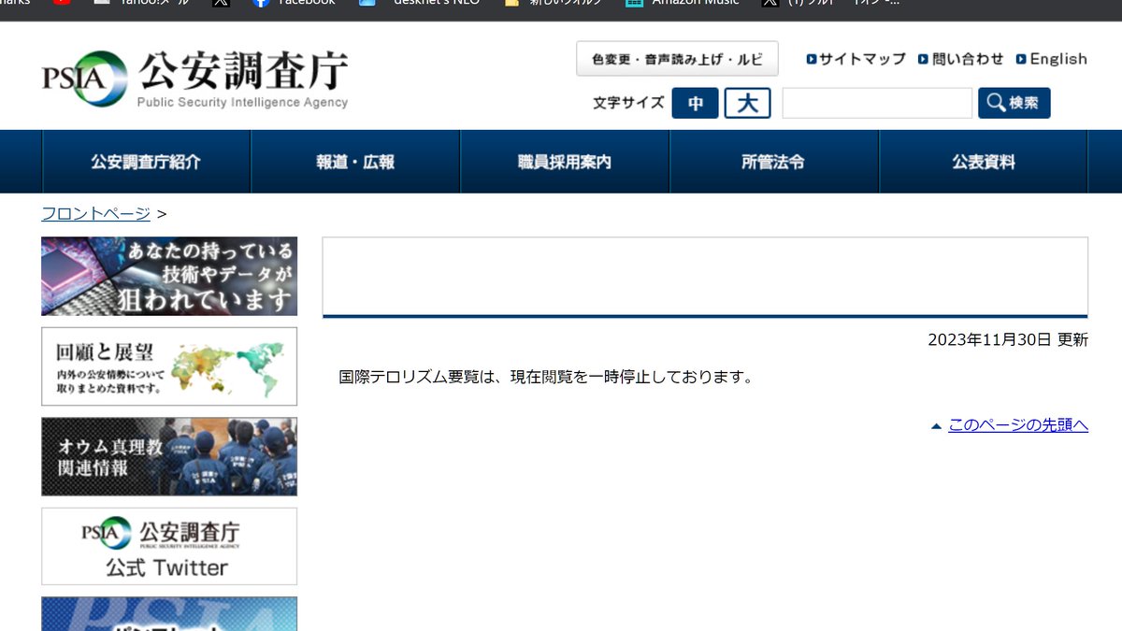The height and width of the screenshot is (631, 1122).
Task: Click the arrow icon beside English
Action: pos(1021,59)
